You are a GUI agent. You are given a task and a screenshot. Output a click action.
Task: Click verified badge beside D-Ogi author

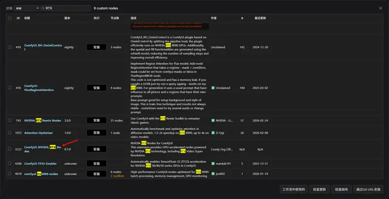point(213,132)
